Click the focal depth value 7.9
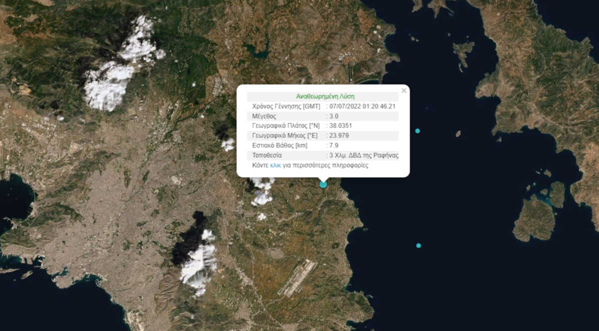 coord(334,145)
